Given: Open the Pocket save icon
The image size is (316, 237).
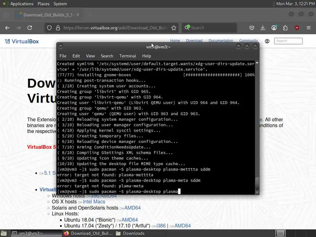Looking at the screenshot, I should pos(252,28).
